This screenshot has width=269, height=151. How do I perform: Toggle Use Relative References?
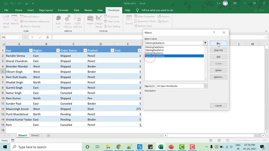(35, 21)
